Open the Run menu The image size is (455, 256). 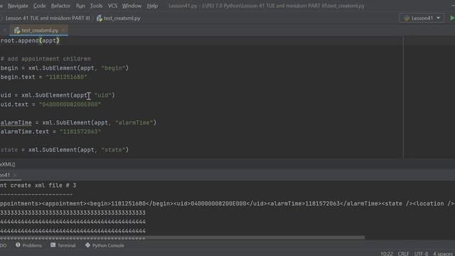80,6
